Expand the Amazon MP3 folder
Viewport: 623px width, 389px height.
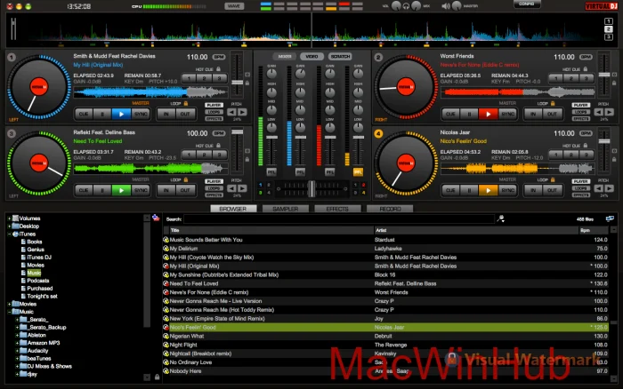point(17,343)
